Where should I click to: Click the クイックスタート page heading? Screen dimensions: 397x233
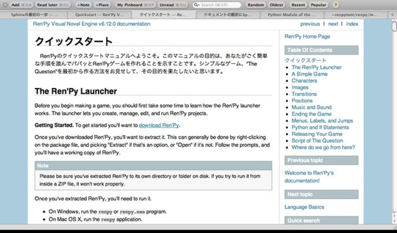74,41
